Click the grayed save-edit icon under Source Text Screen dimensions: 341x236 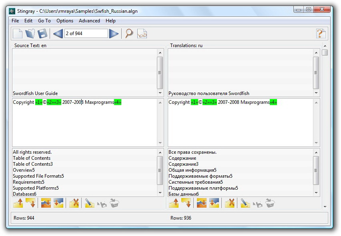pos(102,204)
